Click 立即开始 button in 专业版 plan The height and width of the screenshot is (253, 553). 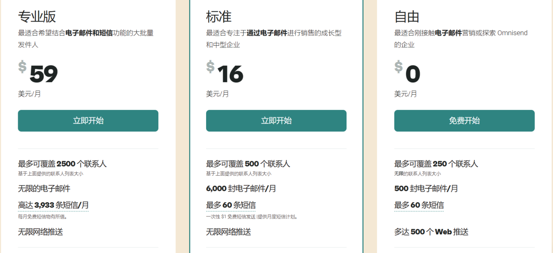point(88,121)
